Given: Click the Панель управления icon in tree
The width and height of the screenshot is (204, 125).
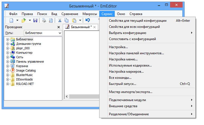Looking at the screenshot, I should coord(13,62).
